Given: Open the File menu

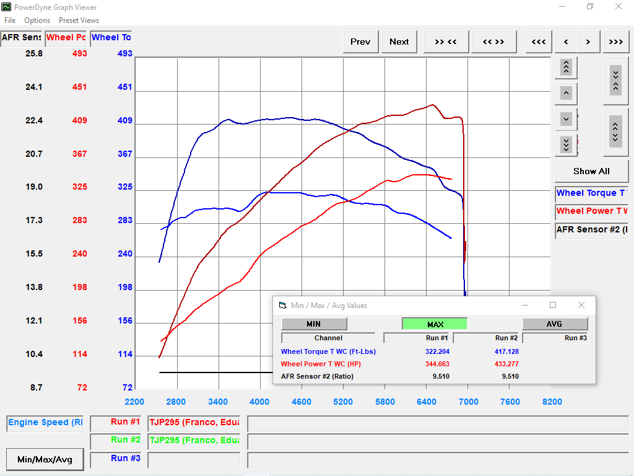Looking at the screenshot, I should [10, 20].
